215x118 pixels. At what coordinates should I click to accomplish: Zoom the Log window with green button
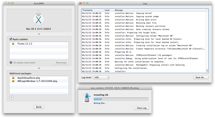coord(87,4)
